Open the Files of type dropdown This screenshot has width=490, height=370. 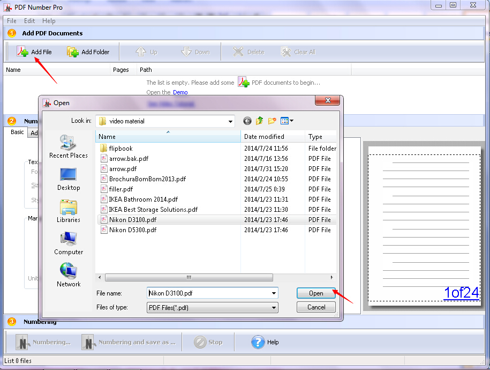pos(274,307)
